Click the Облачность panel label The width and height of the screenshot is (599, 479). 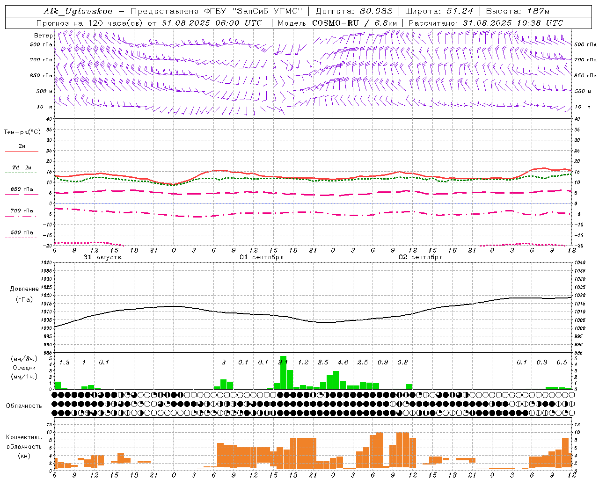24,406
